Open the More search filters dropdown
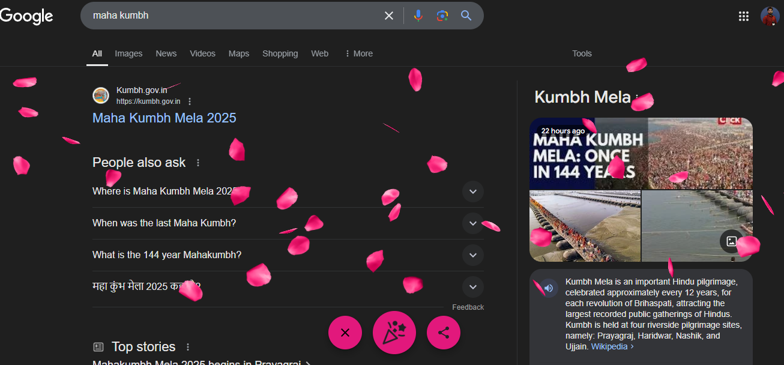 (358, 53)
